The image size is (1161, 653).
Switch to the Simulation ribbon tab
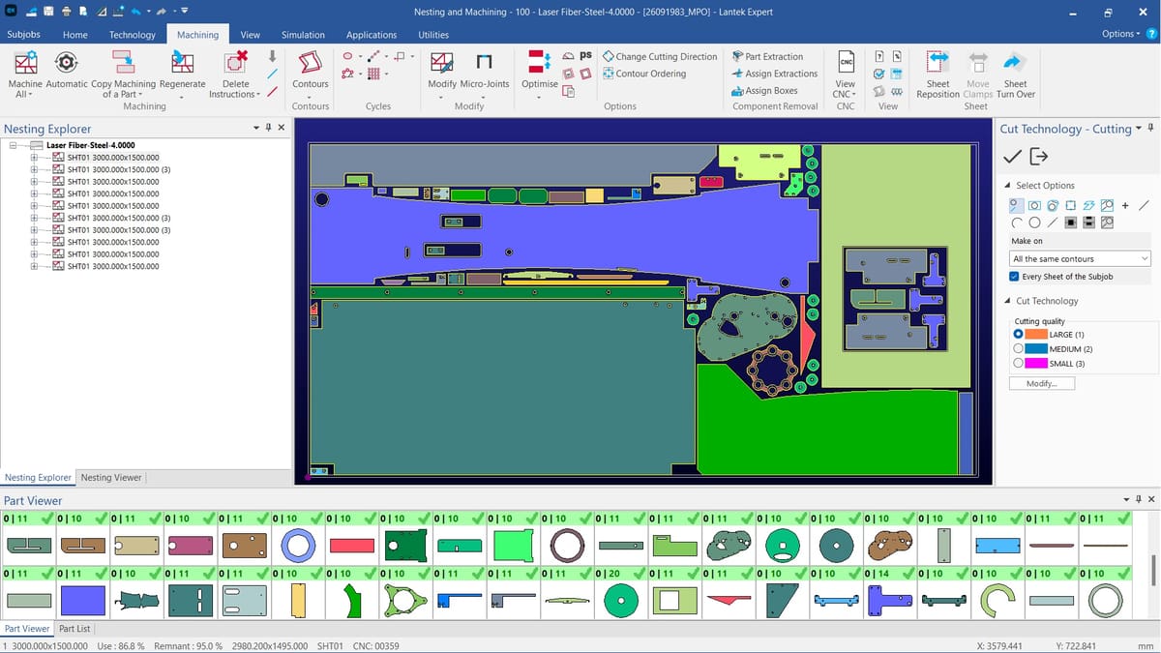click(303, 35)
